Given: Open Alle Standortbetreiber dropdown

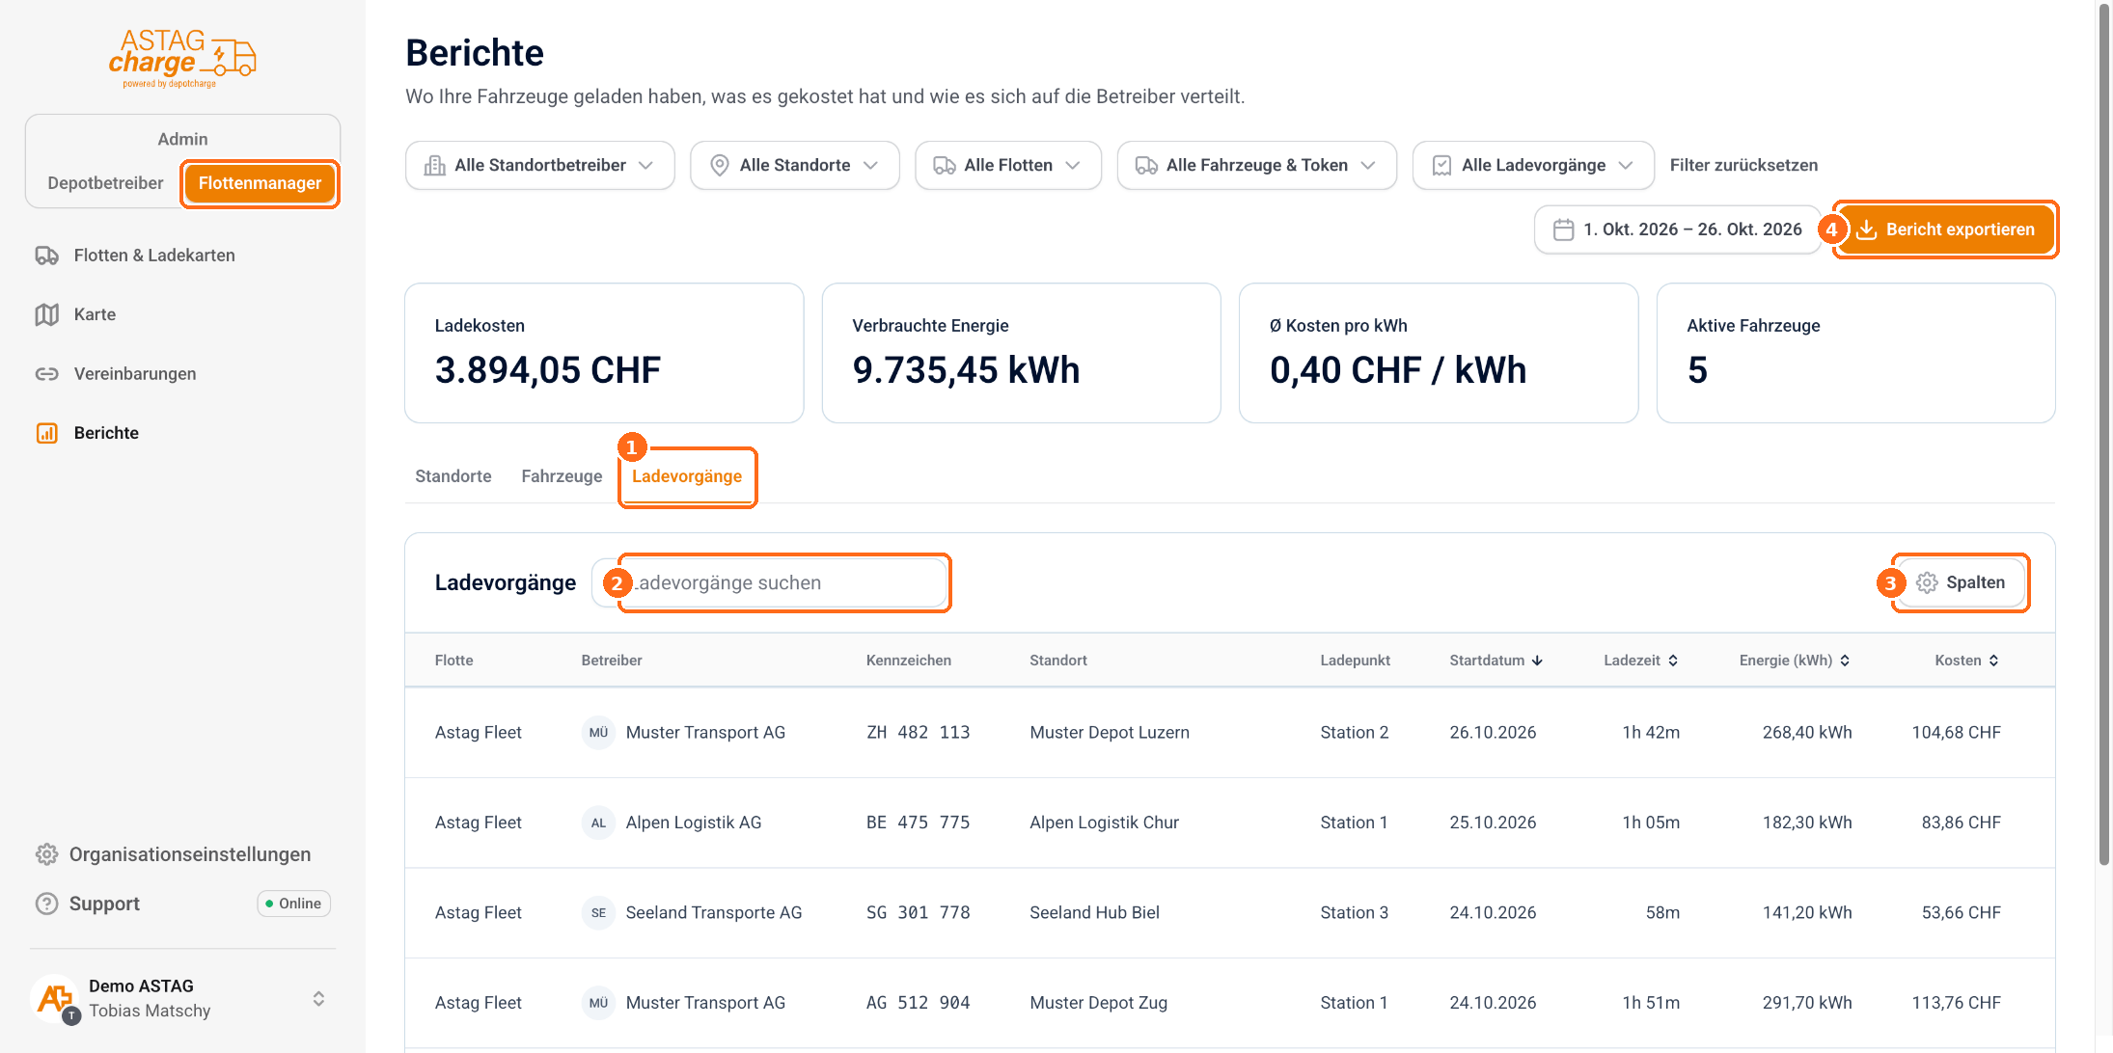Looking at the screenshot, I should click(x=539, y=166).
